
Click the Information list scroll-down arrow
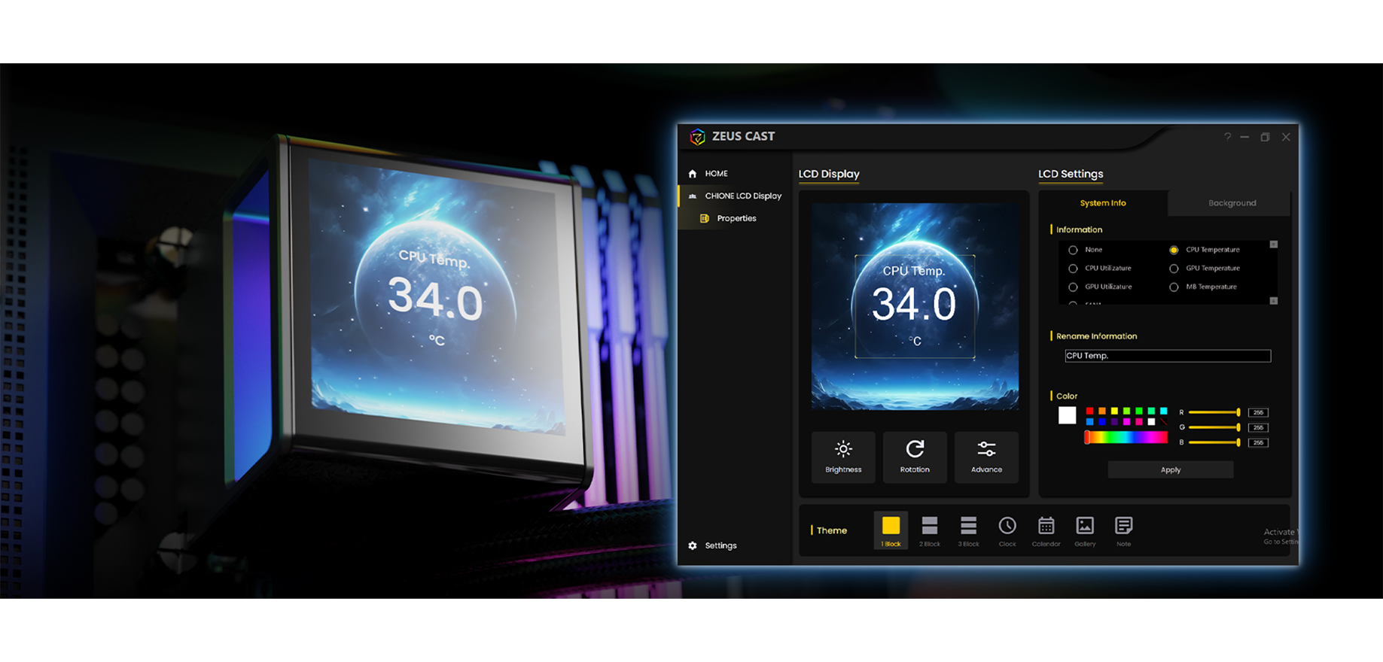[x=1274, y=301]
